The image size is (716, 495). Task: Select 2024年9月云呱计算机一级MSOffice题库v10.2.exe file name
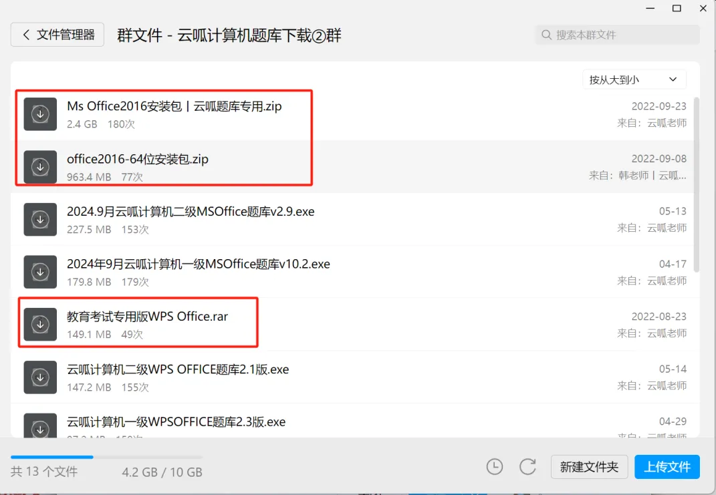[198, 264]
